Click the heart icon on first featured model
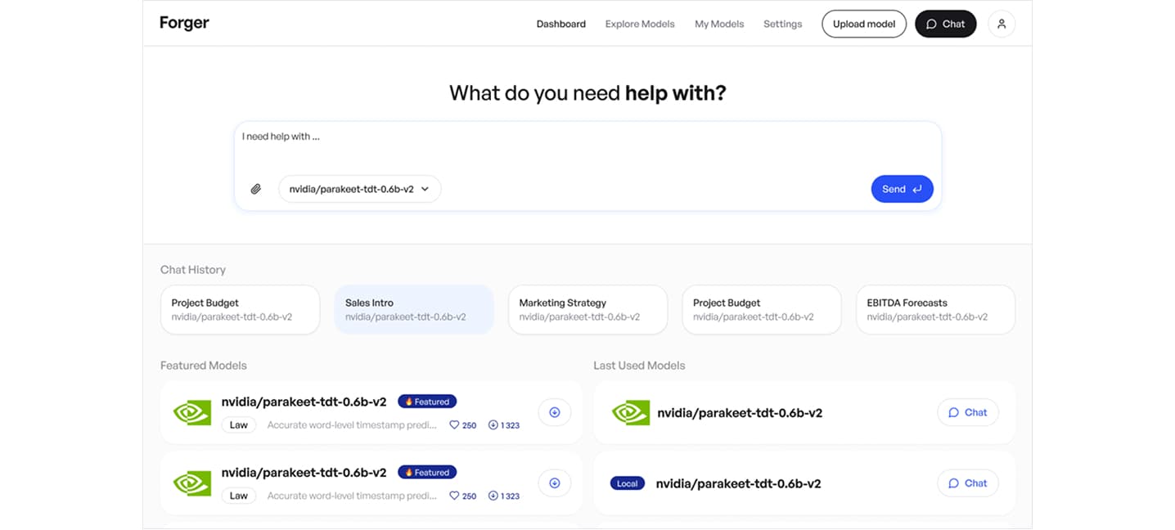1175x530 pixels. point(455,425)
